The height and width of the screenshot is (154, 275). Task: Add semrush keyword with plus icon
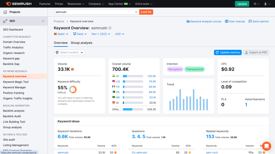coord(110,28)
